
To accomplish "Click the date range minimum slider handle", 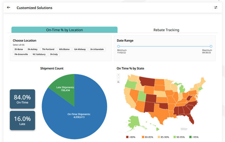I will (x=118, y=46).
